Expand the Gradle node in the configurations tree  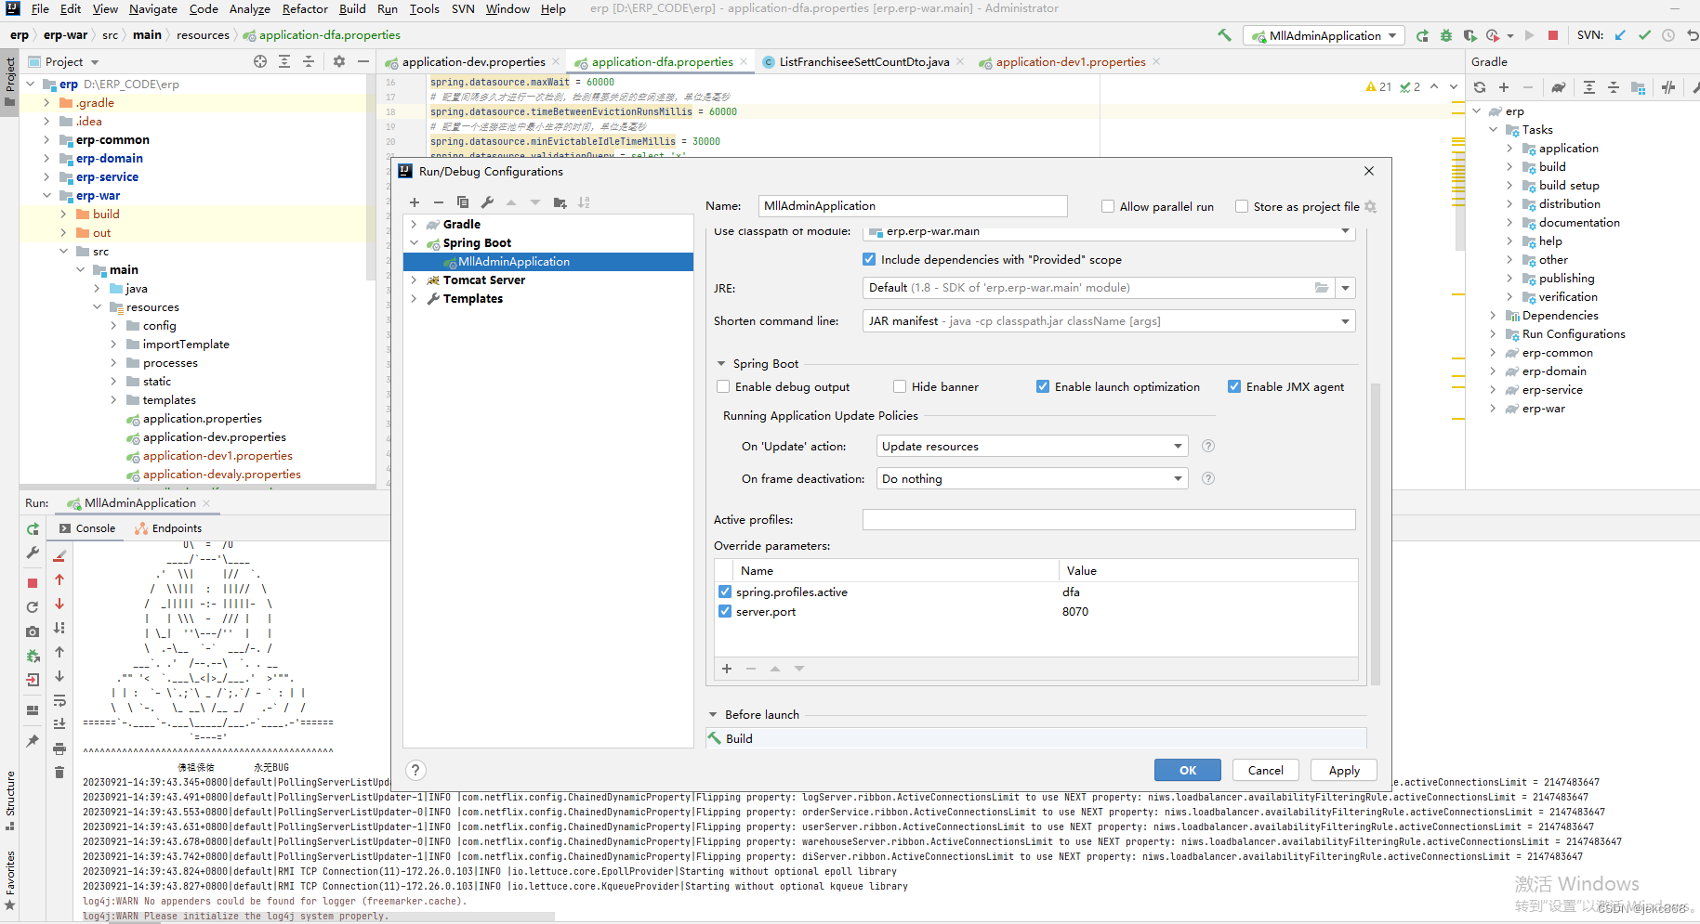click(x=414, y=224)
